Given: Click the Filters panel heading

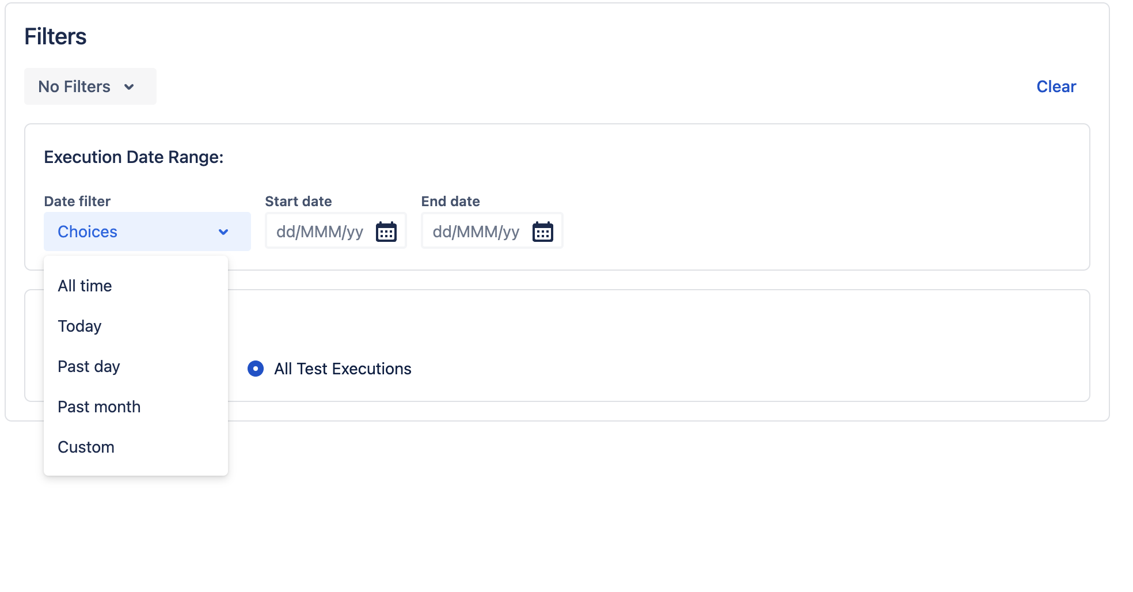Looking at the screenshot, I should click(55, 36).
